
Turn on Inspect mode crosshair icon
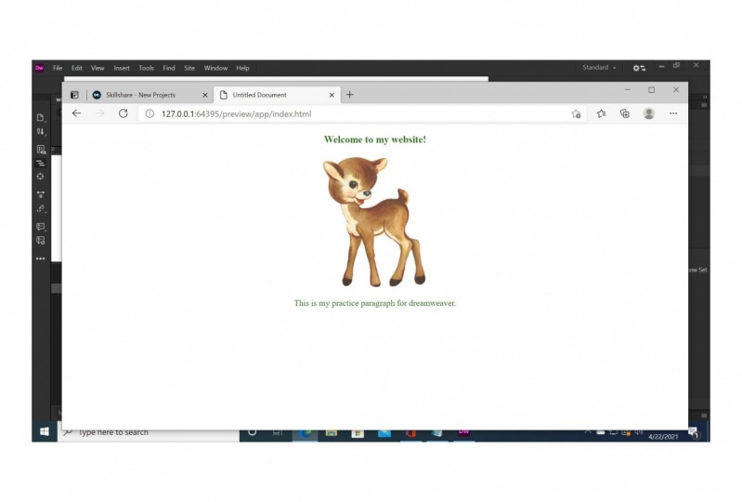pyautogui.click(x=41, y=177)
